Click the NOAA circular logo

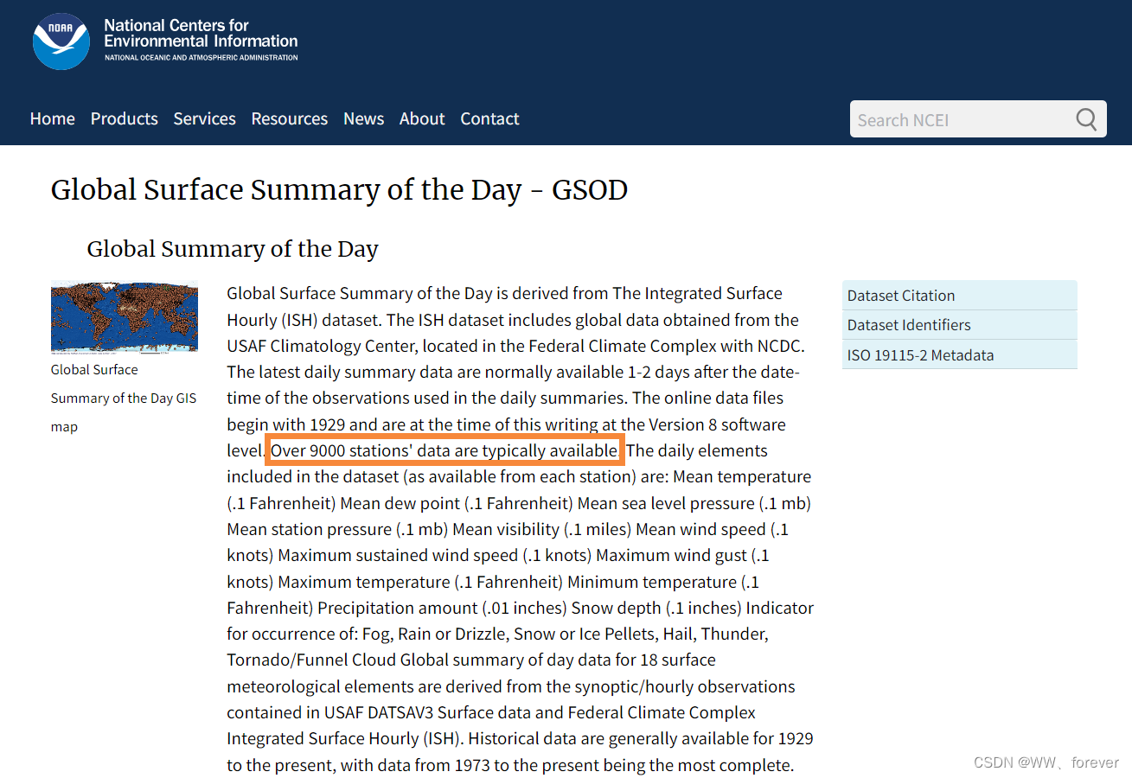pyautogui.click(x=61, y=41)
